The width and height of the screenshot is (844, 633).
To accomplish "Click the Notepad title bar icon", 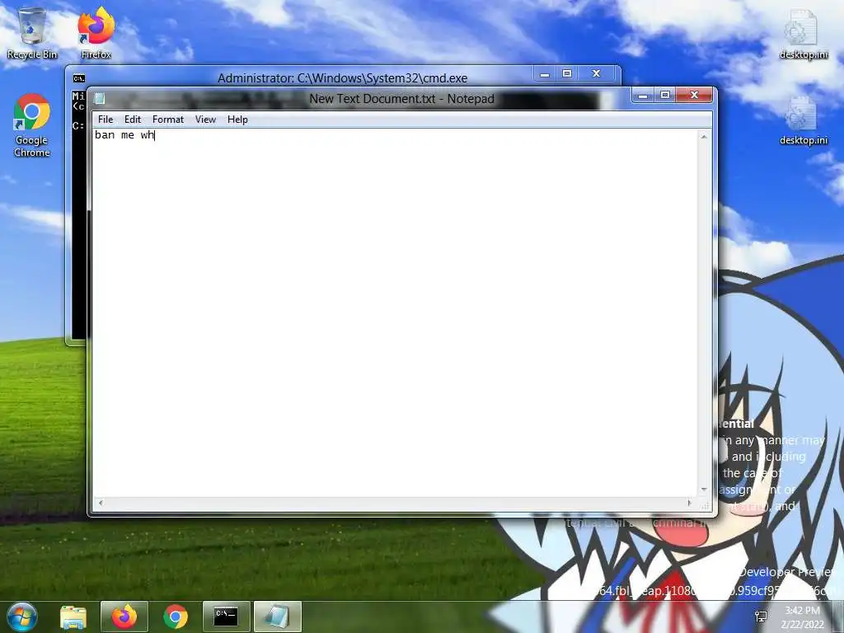I will click(x=100, y=99).
